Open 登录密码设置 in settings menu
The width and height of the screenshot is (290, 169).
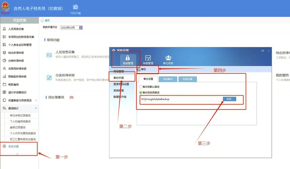(x=121, y=84)
